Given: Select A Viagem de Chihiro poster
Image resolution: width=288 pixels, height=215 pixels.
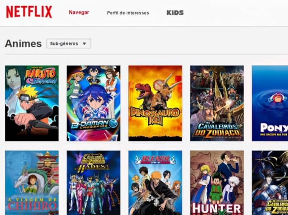Looking at the screenshot, I should click(x=32, y=183).
